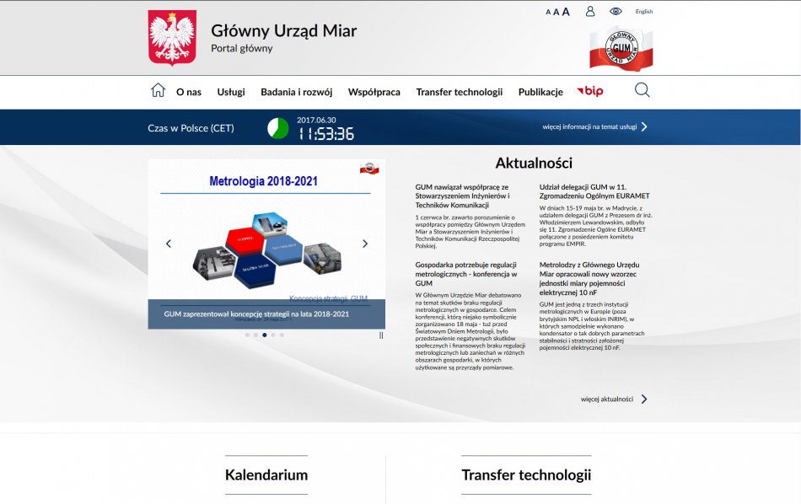The height and width of the screenshot is (504, 801).
Task: Open the search magnifier icon
Action: tap(642, 90)
